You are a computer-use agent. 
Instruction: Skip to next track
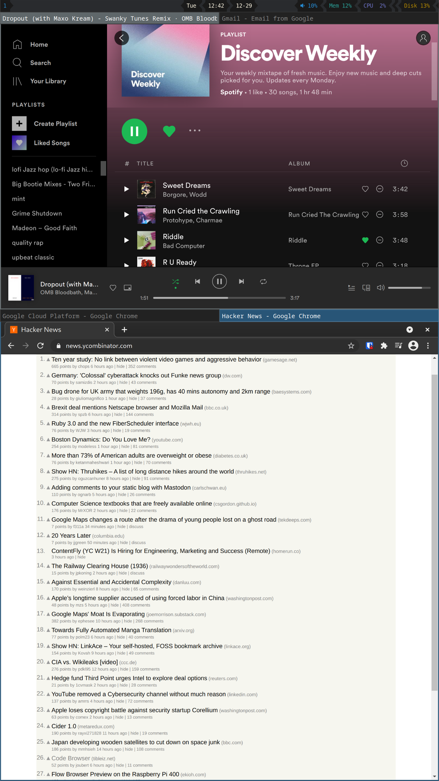[x=241, y=281]
